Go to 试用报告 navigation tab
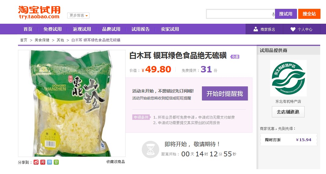The image size is (326, 174). [x=141, y=29]
